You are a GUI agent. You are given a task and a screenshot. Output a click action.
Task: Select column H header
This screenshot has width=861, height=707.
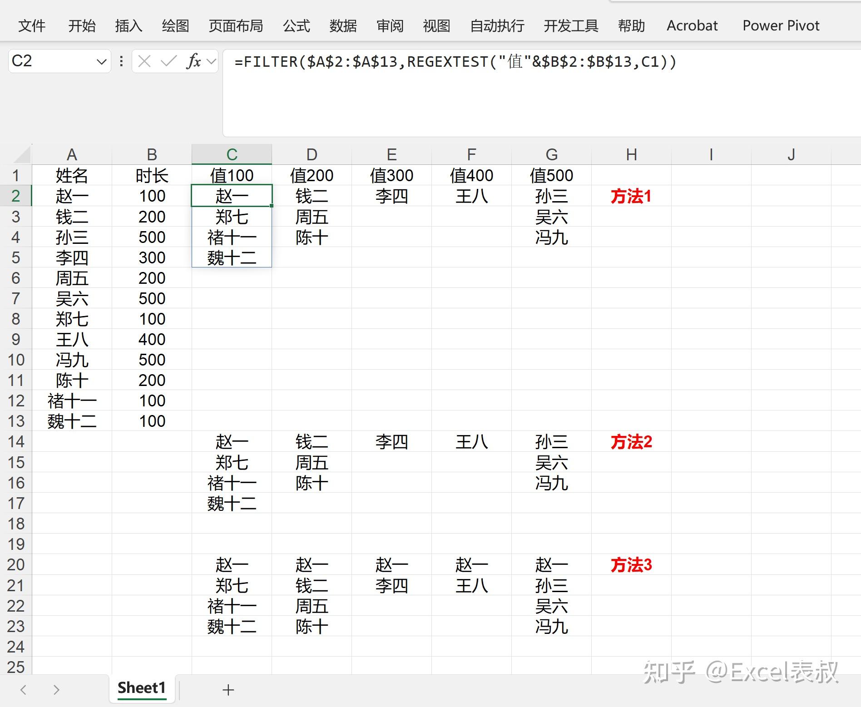click(631, 155)
